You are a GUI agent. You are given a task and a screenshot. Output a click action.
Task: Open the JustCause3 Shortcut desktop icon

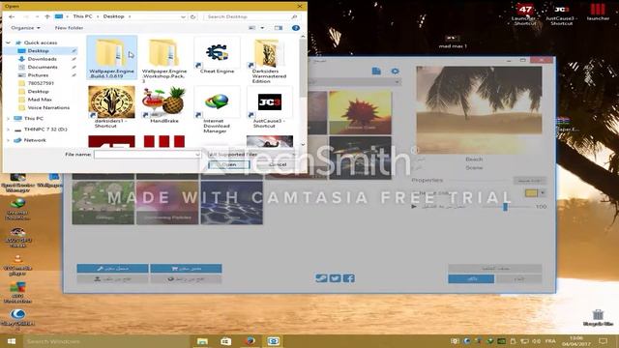(562, 14)
